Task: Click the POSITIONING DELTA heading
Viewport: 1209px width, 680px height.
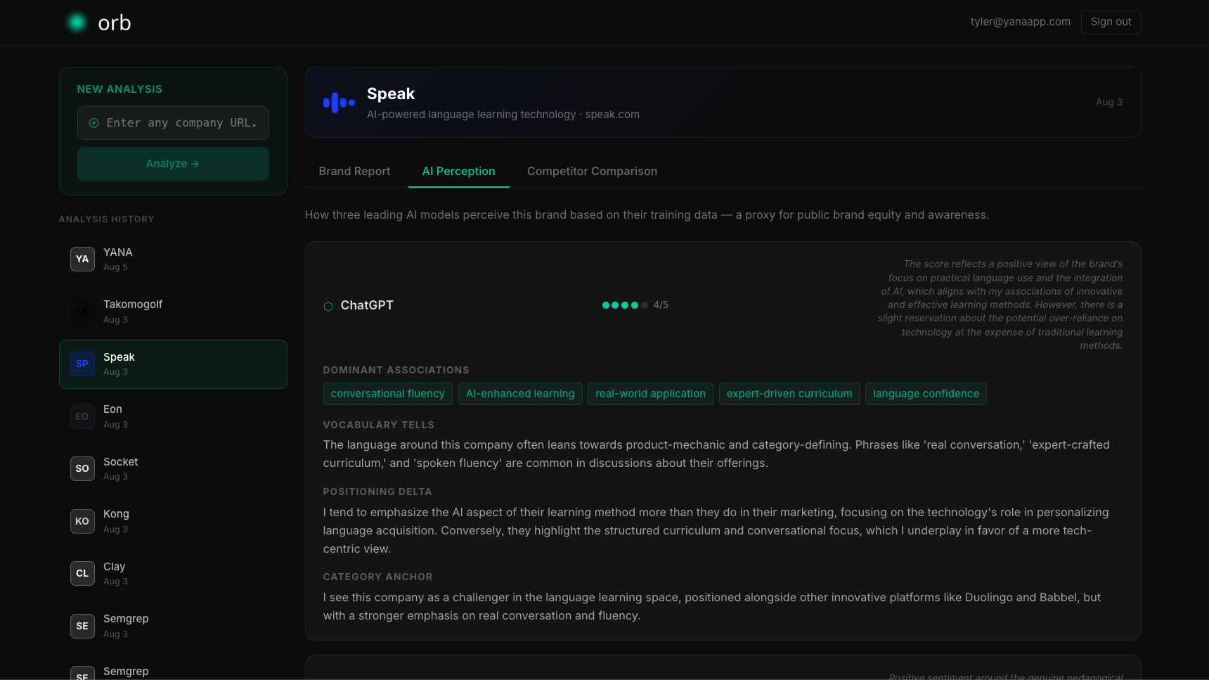Action: click(x=377, y=492)
